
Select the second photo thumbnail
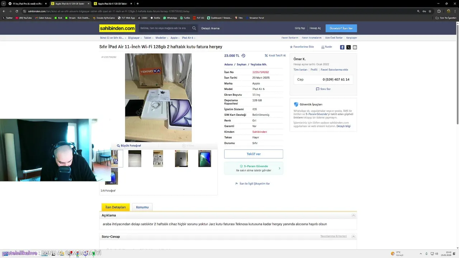pyautogui.click(x=135, y=158)
